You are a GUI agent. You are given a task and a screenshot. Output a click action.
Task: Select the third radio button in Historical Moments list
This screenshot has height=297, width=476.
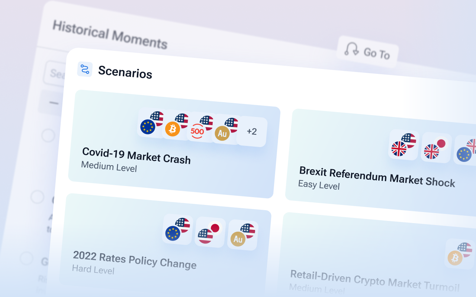point(26,257)
